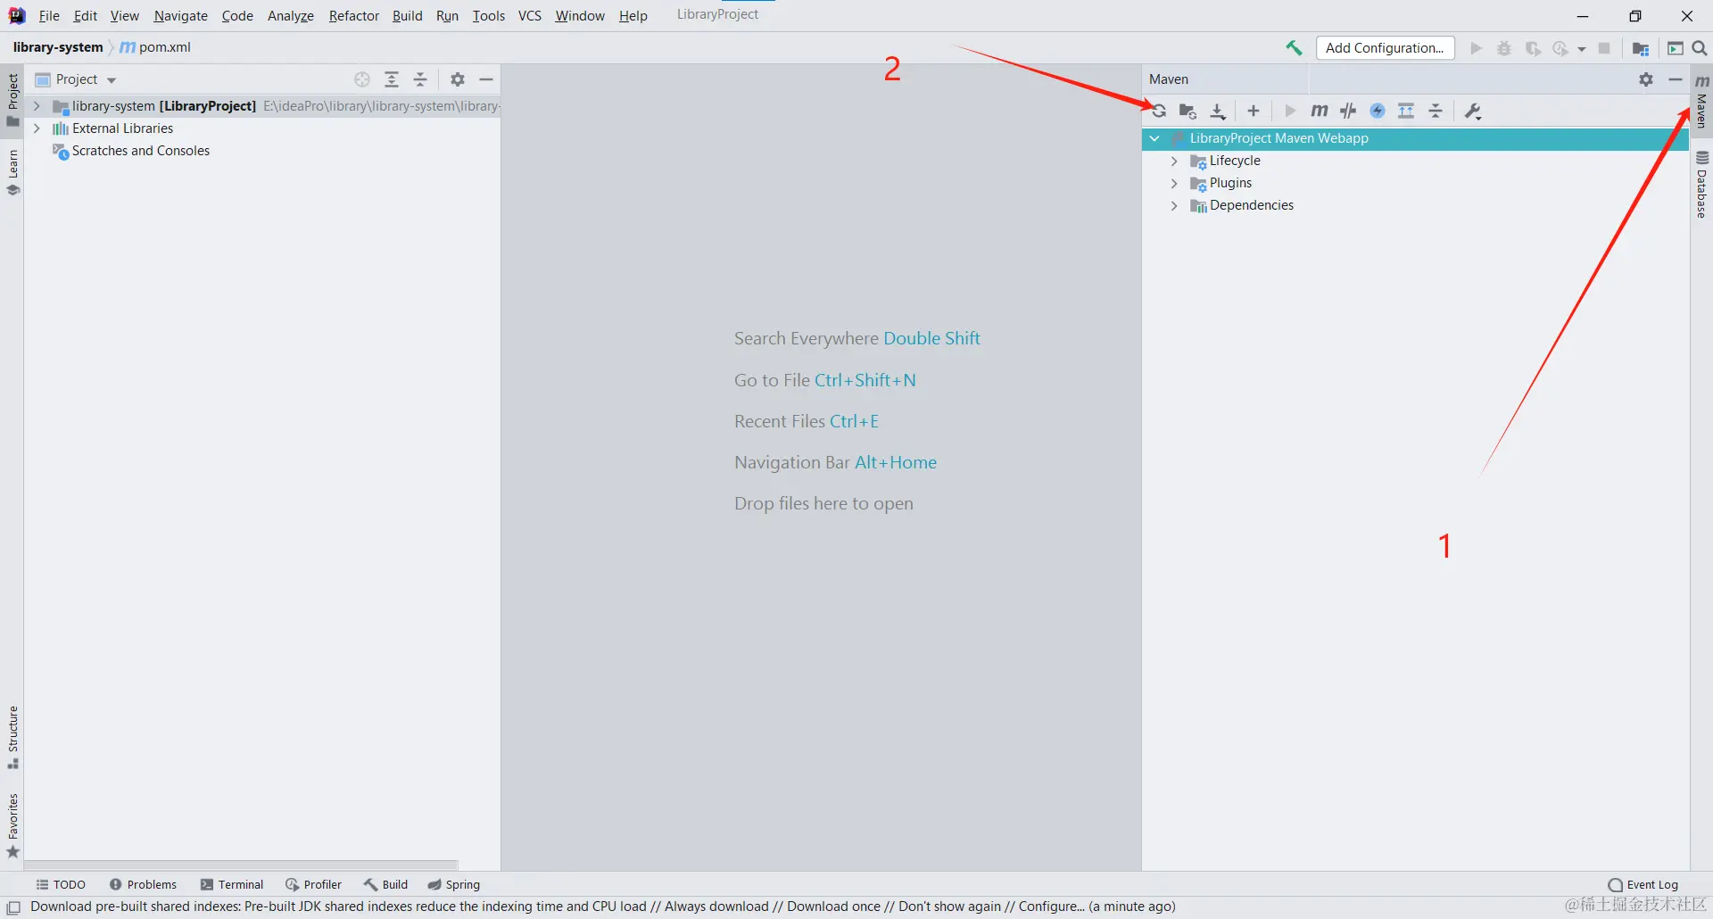Open the Learn side tab
1713x919 pixels.
click(x=12, y=173)
